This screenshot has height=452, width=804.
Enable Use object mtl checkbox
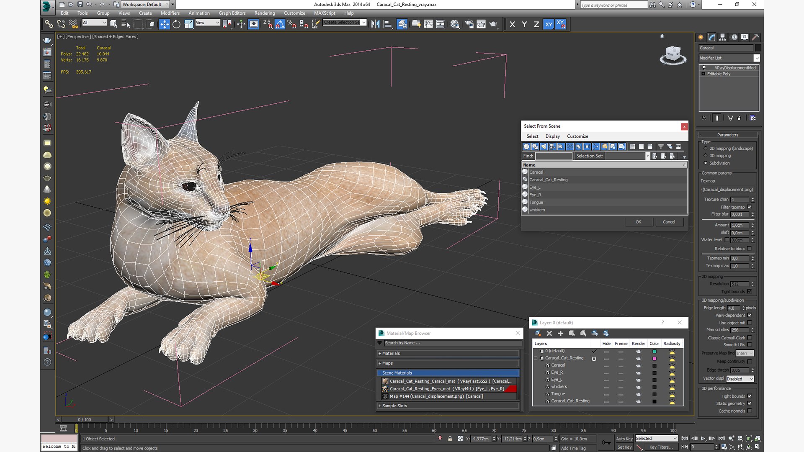click(750, 323)
